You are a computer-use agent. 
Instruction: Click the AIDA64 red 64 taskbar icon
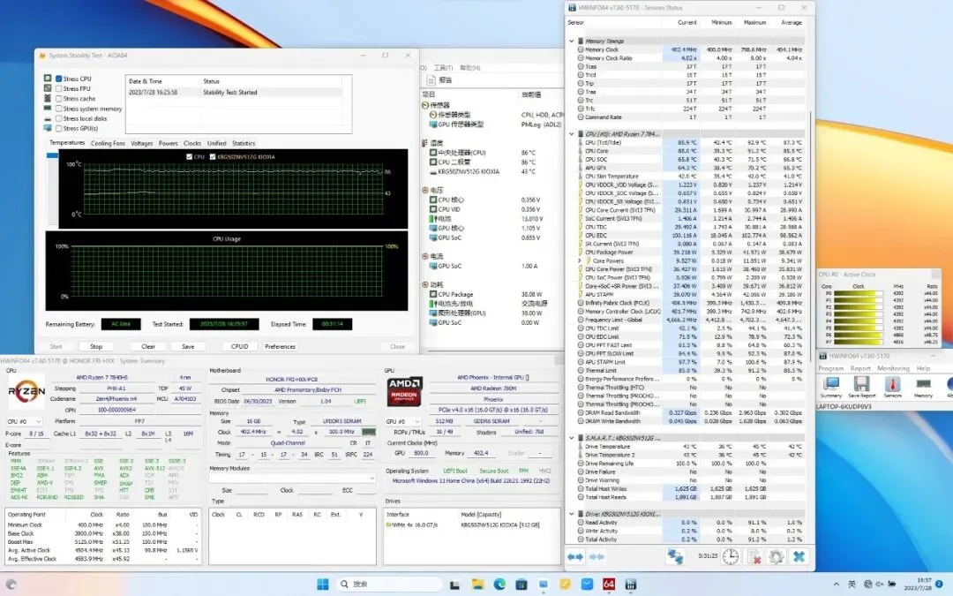pos(608,585)
